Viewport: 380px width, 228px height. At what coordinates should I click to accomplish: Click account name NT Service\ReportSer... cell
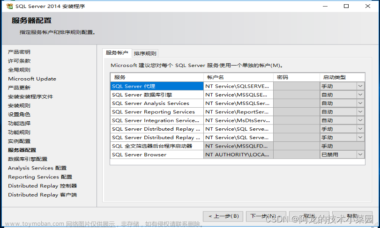(x=238, y=112)
